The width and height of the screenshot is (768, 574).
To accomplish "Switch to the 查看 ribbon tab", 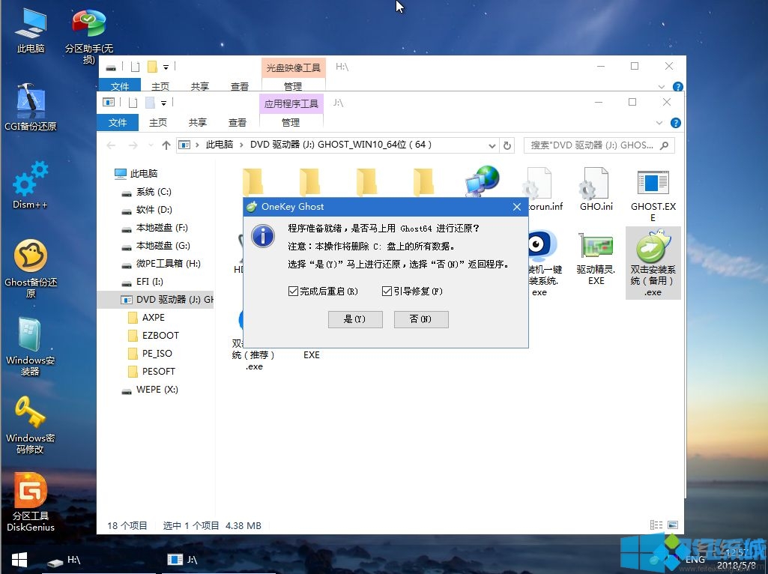I will coord(238,122).
